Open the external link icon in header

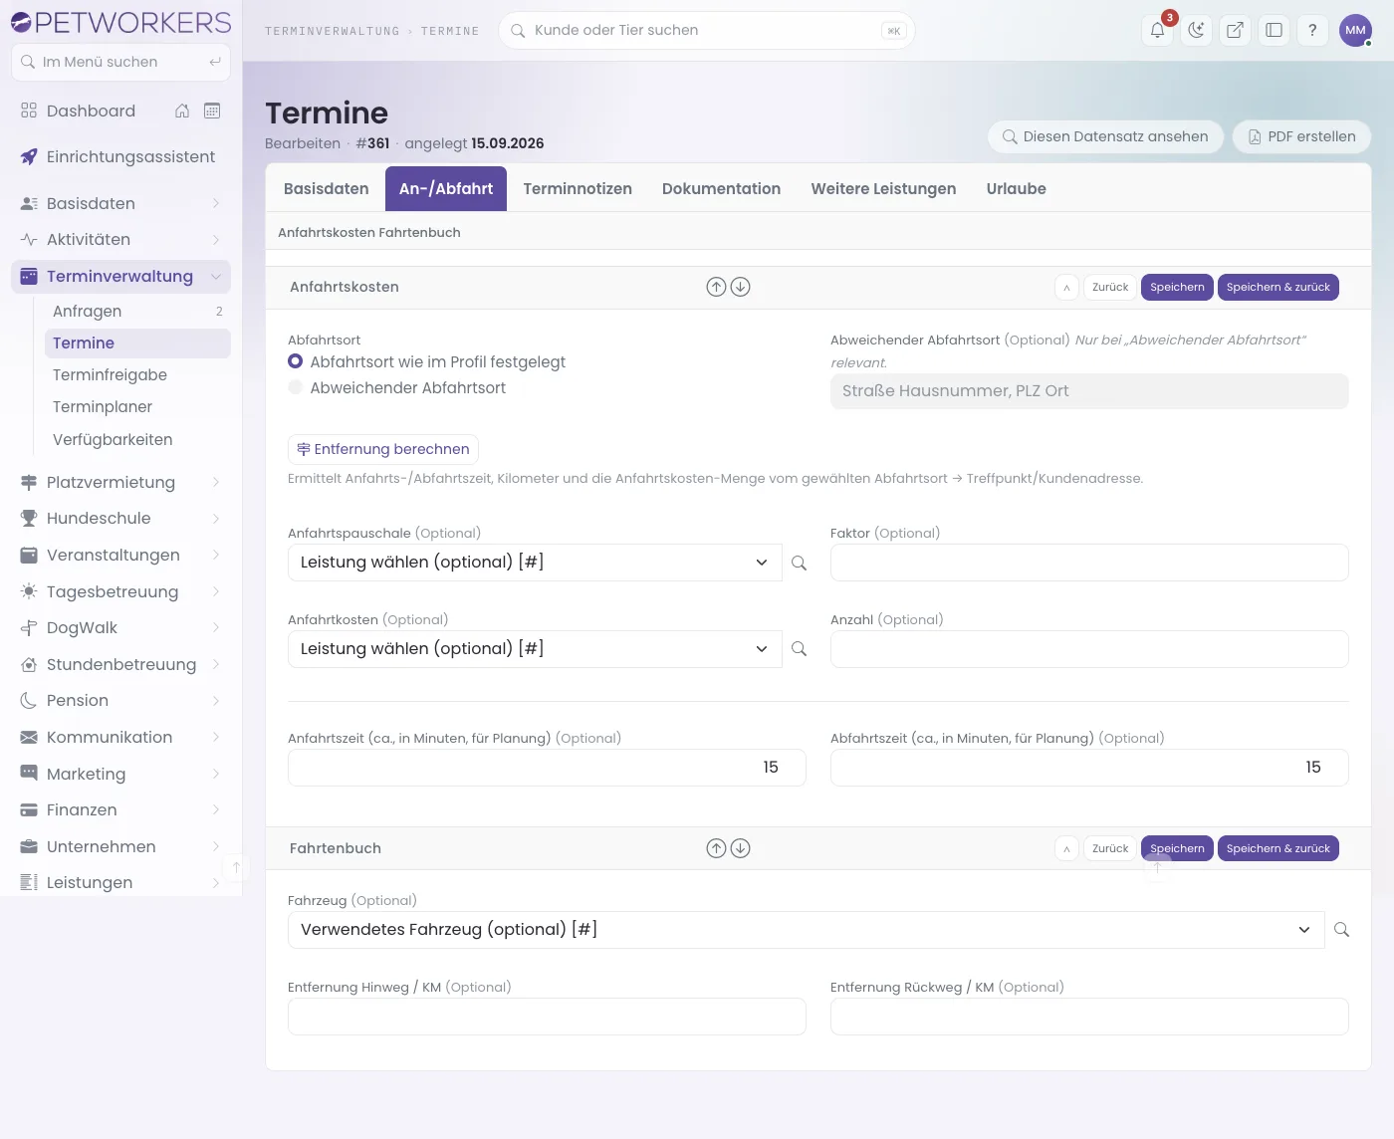tap(1235, 30)
